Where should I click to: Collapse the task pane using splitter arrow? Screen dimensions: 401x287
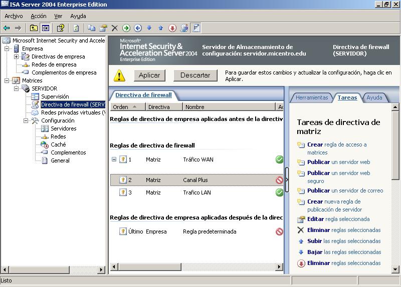click(287, 180)
